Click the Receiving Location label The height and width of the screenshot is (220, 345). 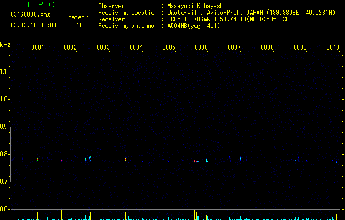click(x=128, y=13)
